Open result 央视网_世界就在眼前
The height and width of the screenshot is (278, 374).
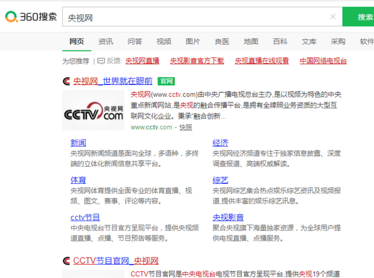point(113,81)
